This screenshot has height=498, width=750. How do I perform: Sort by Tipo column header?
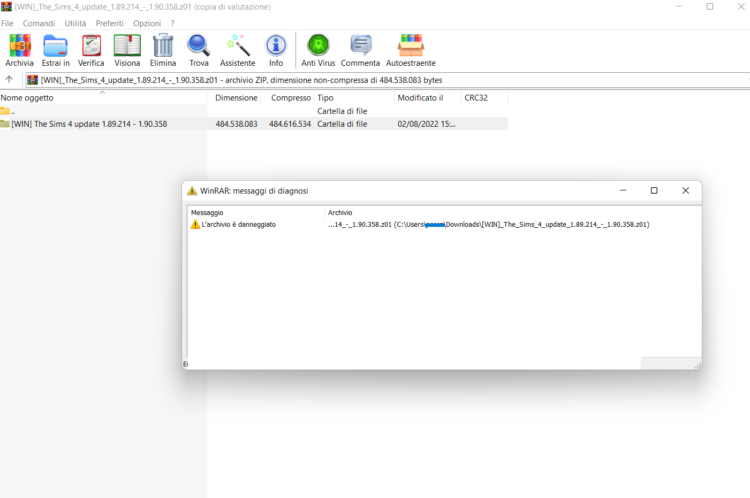pos(354,97)
